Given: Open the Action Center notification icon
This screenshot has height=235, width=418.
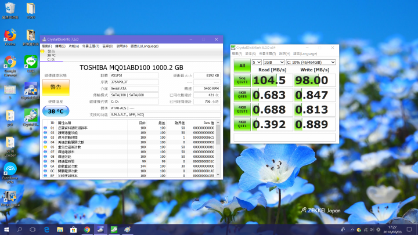Looking at the screenshot, I should [409, 229].
